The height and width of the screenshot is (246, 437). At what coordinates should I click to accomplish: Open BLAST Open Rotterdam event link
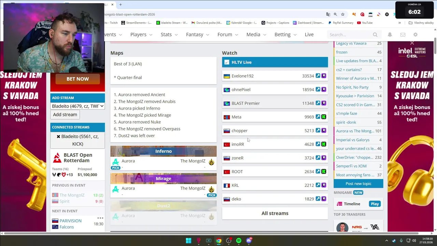click(78, 158)
